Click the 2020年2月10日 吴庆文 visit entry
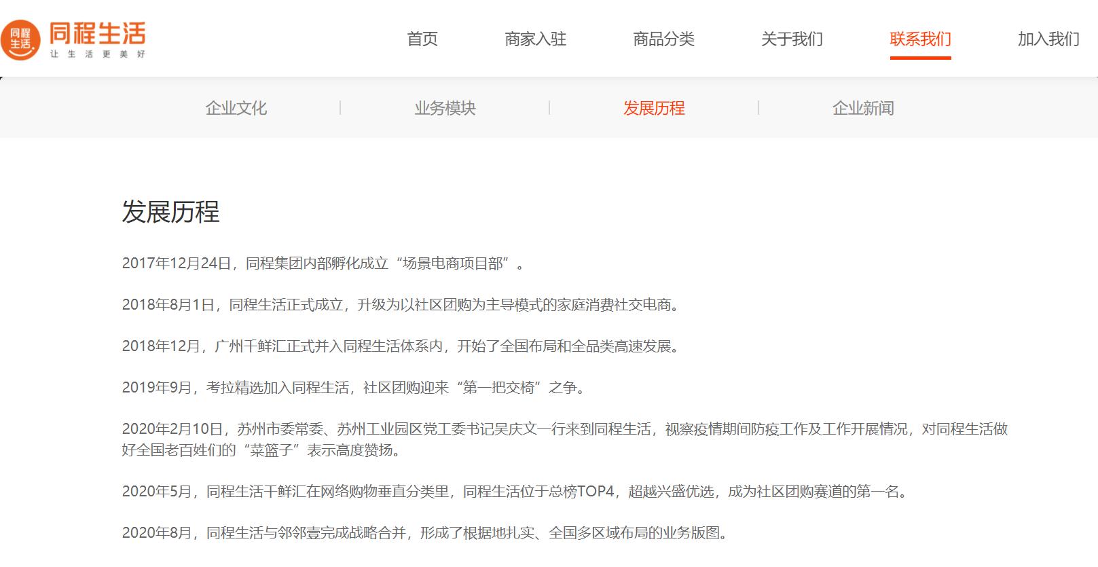The height and width of the screenshot is (567, 1098). 565,439
